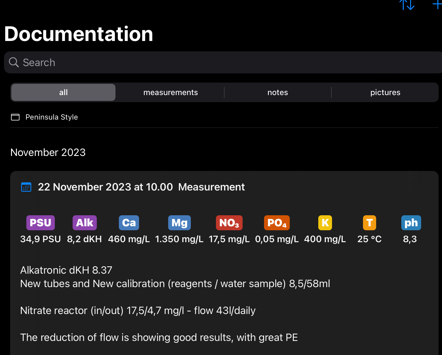Tap the orange PO4 phosphate badge
Viewport: 442px width, 355px height.
click(x=277, y=223)
